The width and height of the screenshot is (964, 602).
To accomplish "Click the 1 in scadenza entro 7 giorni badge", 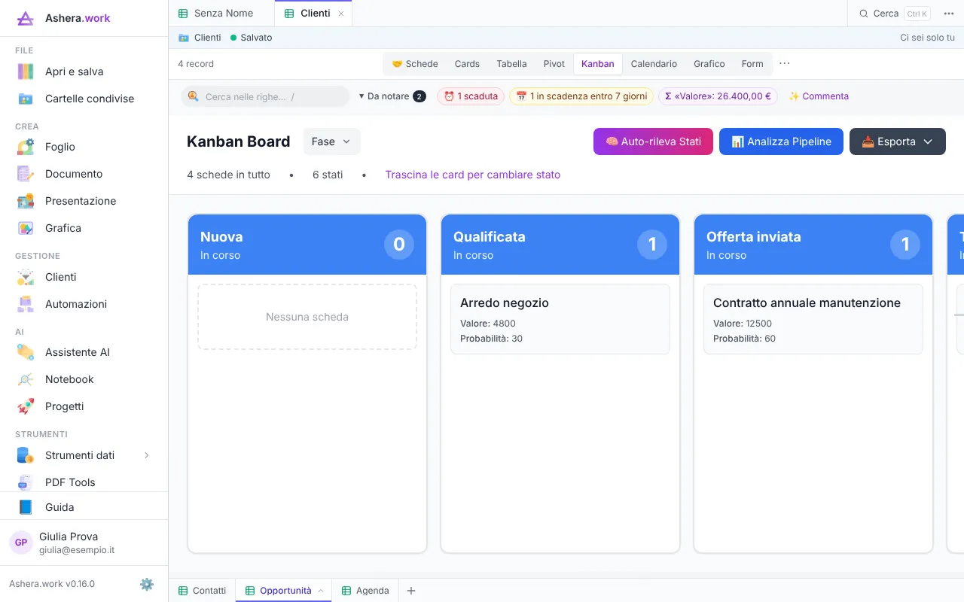I will (581, 96).
